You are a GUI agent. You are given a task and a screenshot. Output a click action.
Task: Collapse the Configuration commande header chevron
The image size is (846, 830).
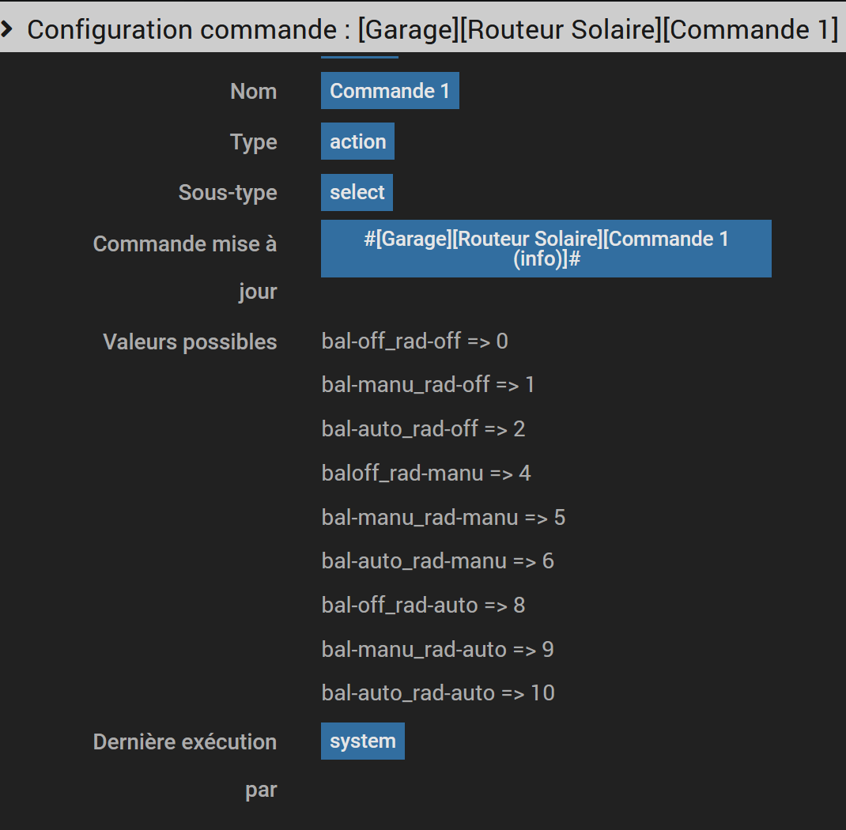point(7,29)
